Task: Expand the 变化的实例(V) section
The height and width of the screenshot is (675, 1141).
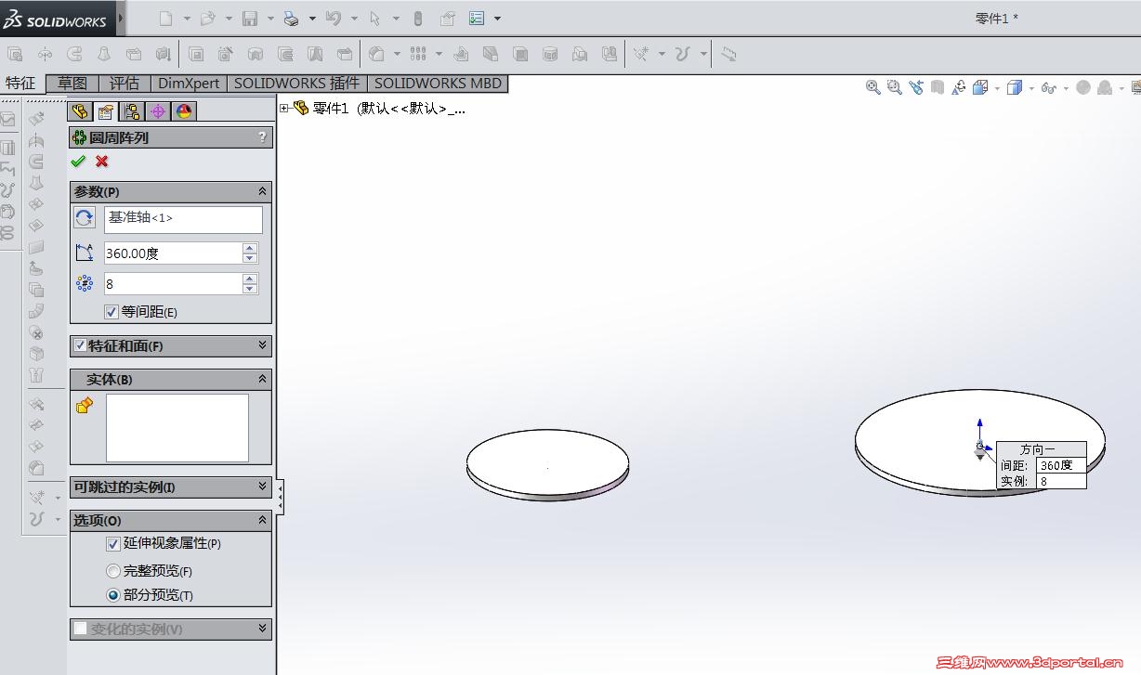Action: [263, 629]
